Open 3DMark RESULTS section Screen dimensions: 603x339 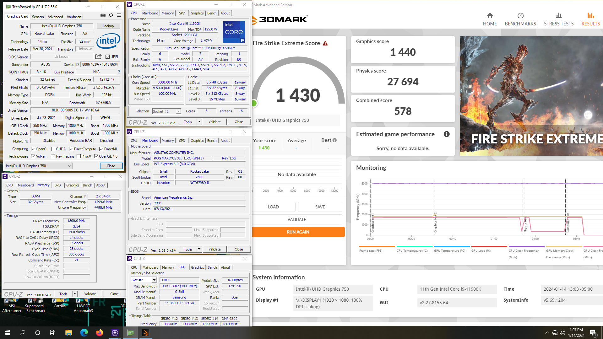(x=590, y=19)
